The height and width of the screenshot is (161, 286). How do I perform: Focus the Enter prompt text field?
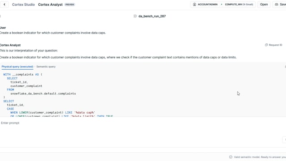[x=141, y=123]
